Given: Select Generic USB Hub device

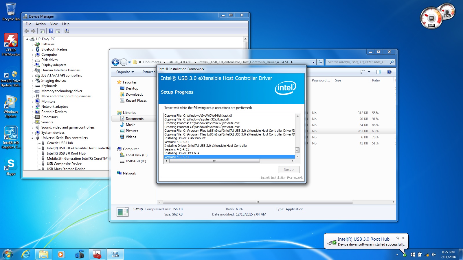Looking at the screenshot, I should pyautogui.click(x=60, y=143).
